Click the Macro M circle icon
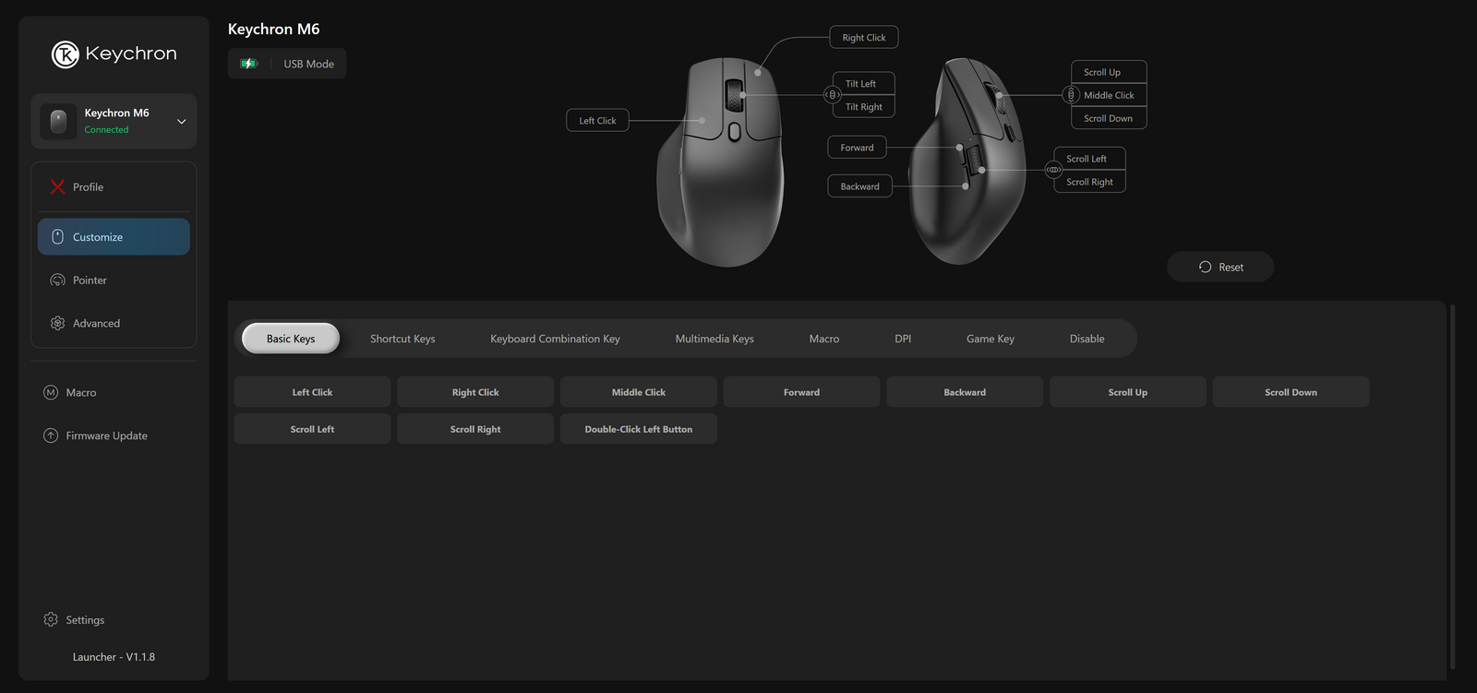 (51, 393)
